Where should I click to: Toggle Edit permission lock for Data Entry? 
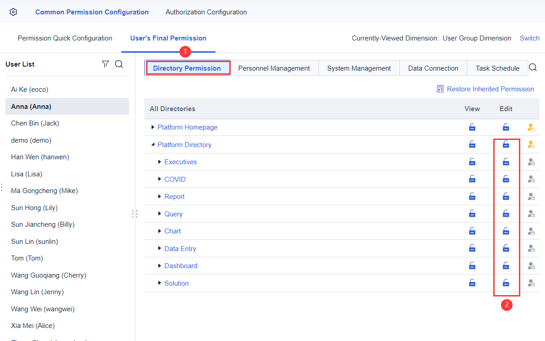point(506,248)
